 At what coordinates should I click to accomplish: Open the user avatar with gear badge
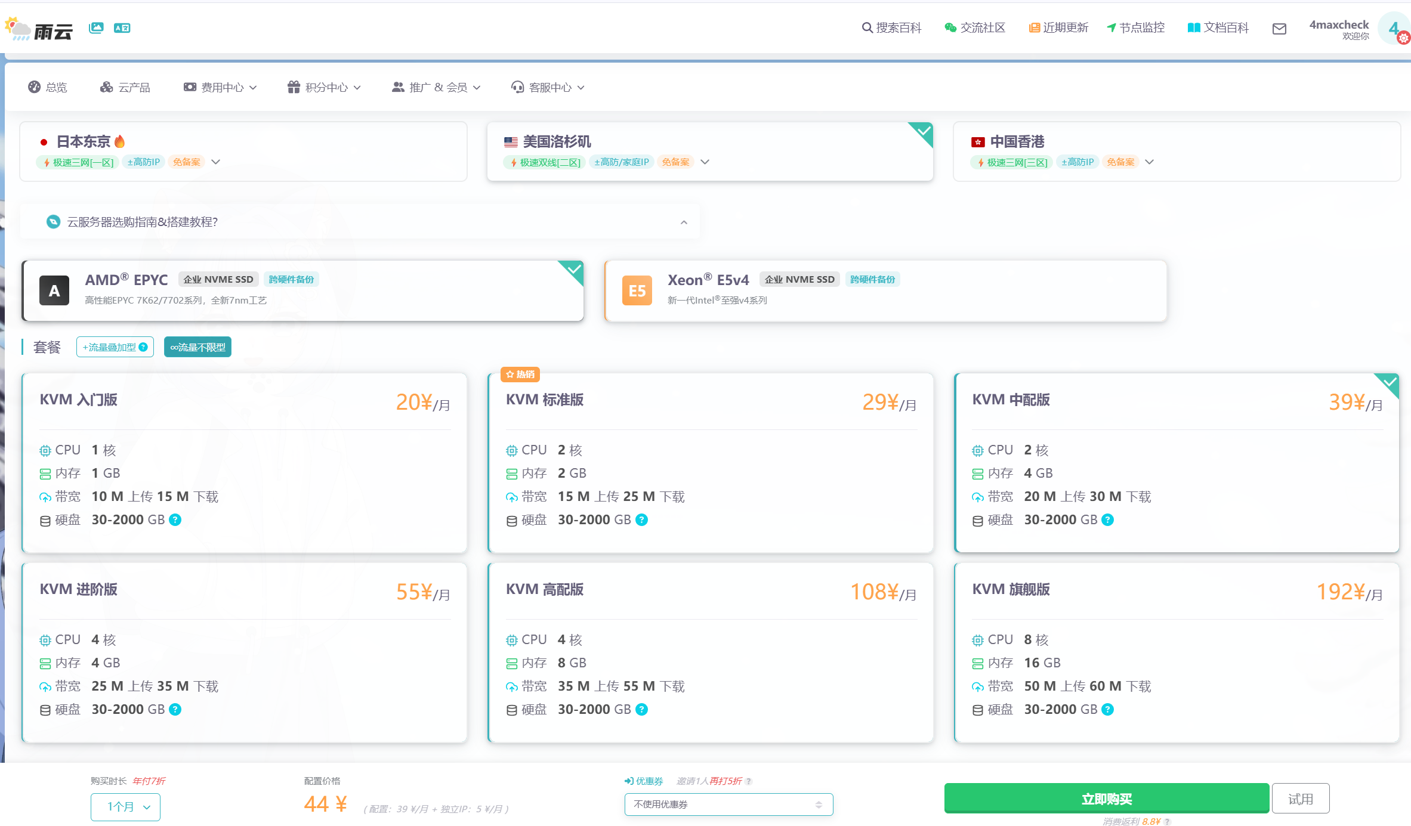click(x=1394, y=29)
